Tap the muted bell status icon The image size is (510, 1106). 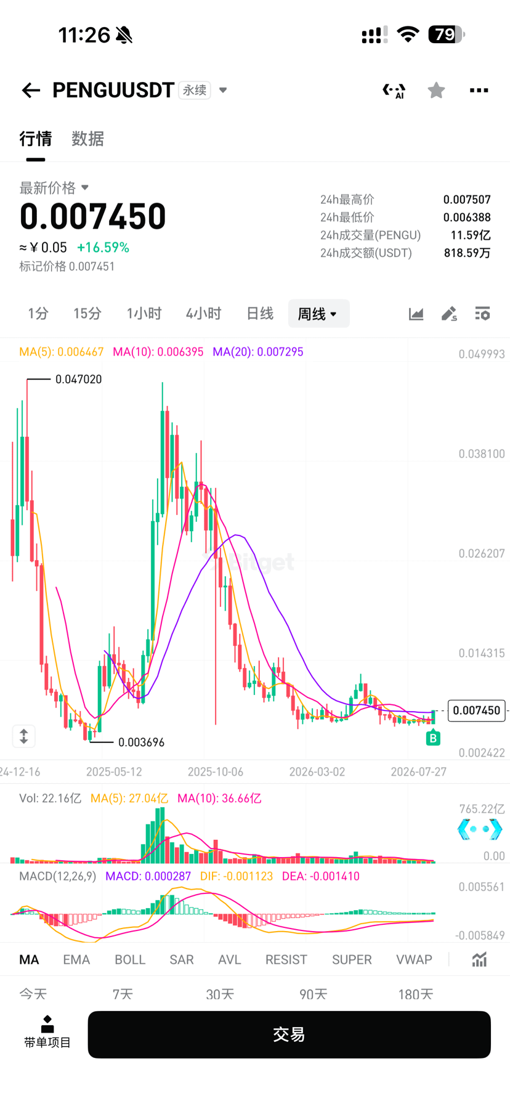coord(124,35)
